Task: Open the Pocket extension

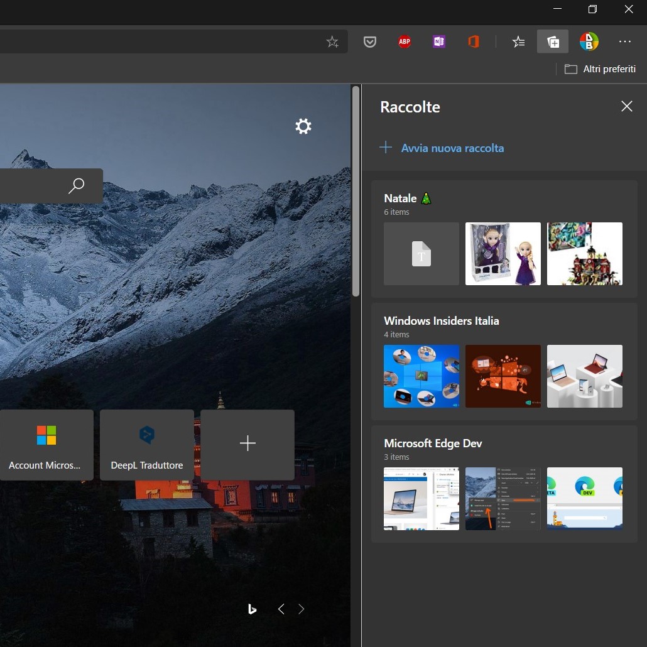Action: 370,41
